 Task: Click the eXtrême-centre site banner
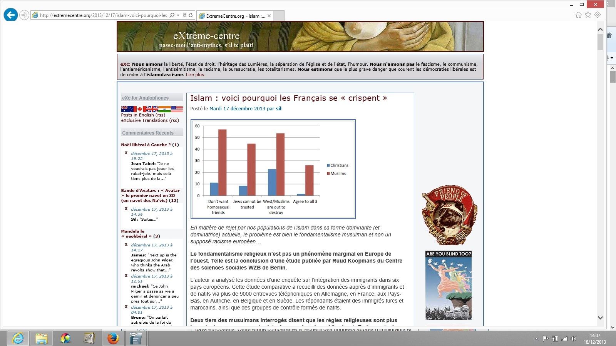(300, 37)
